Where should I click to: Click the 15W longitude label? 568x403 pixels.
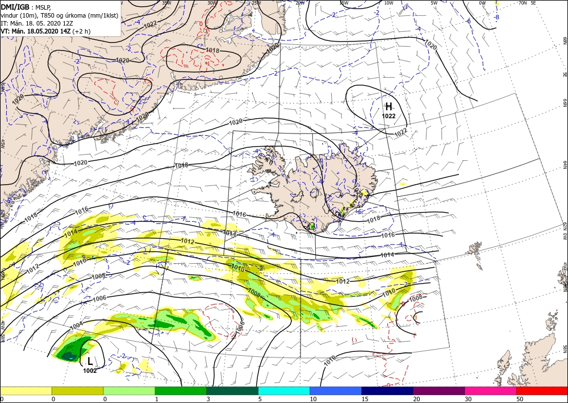point(344,2)
